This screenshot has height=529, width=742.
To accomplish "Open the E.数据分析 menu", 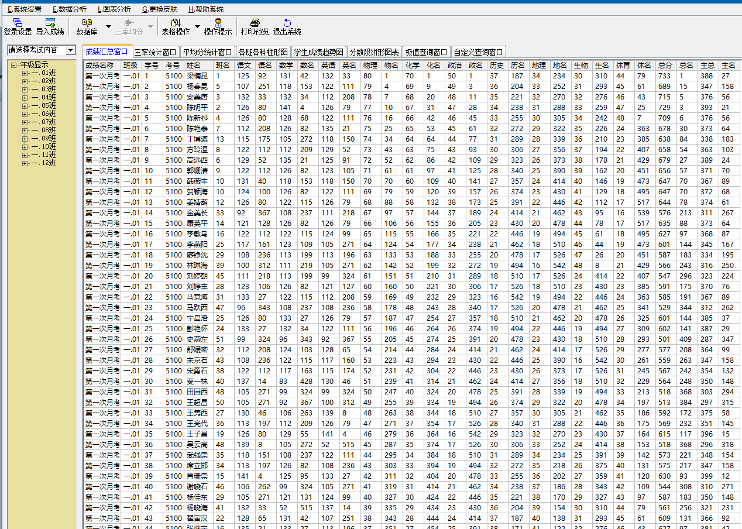I will (69, 9).
